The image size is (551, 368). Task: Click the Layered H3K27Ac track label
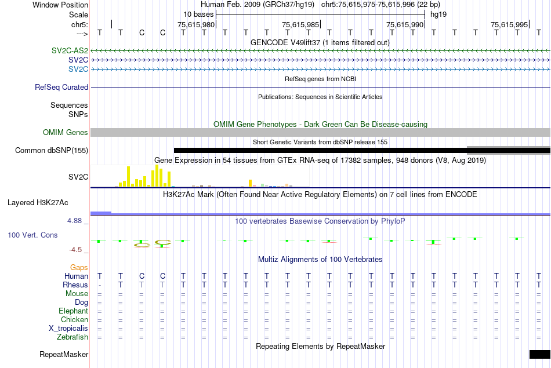point(38,203)
